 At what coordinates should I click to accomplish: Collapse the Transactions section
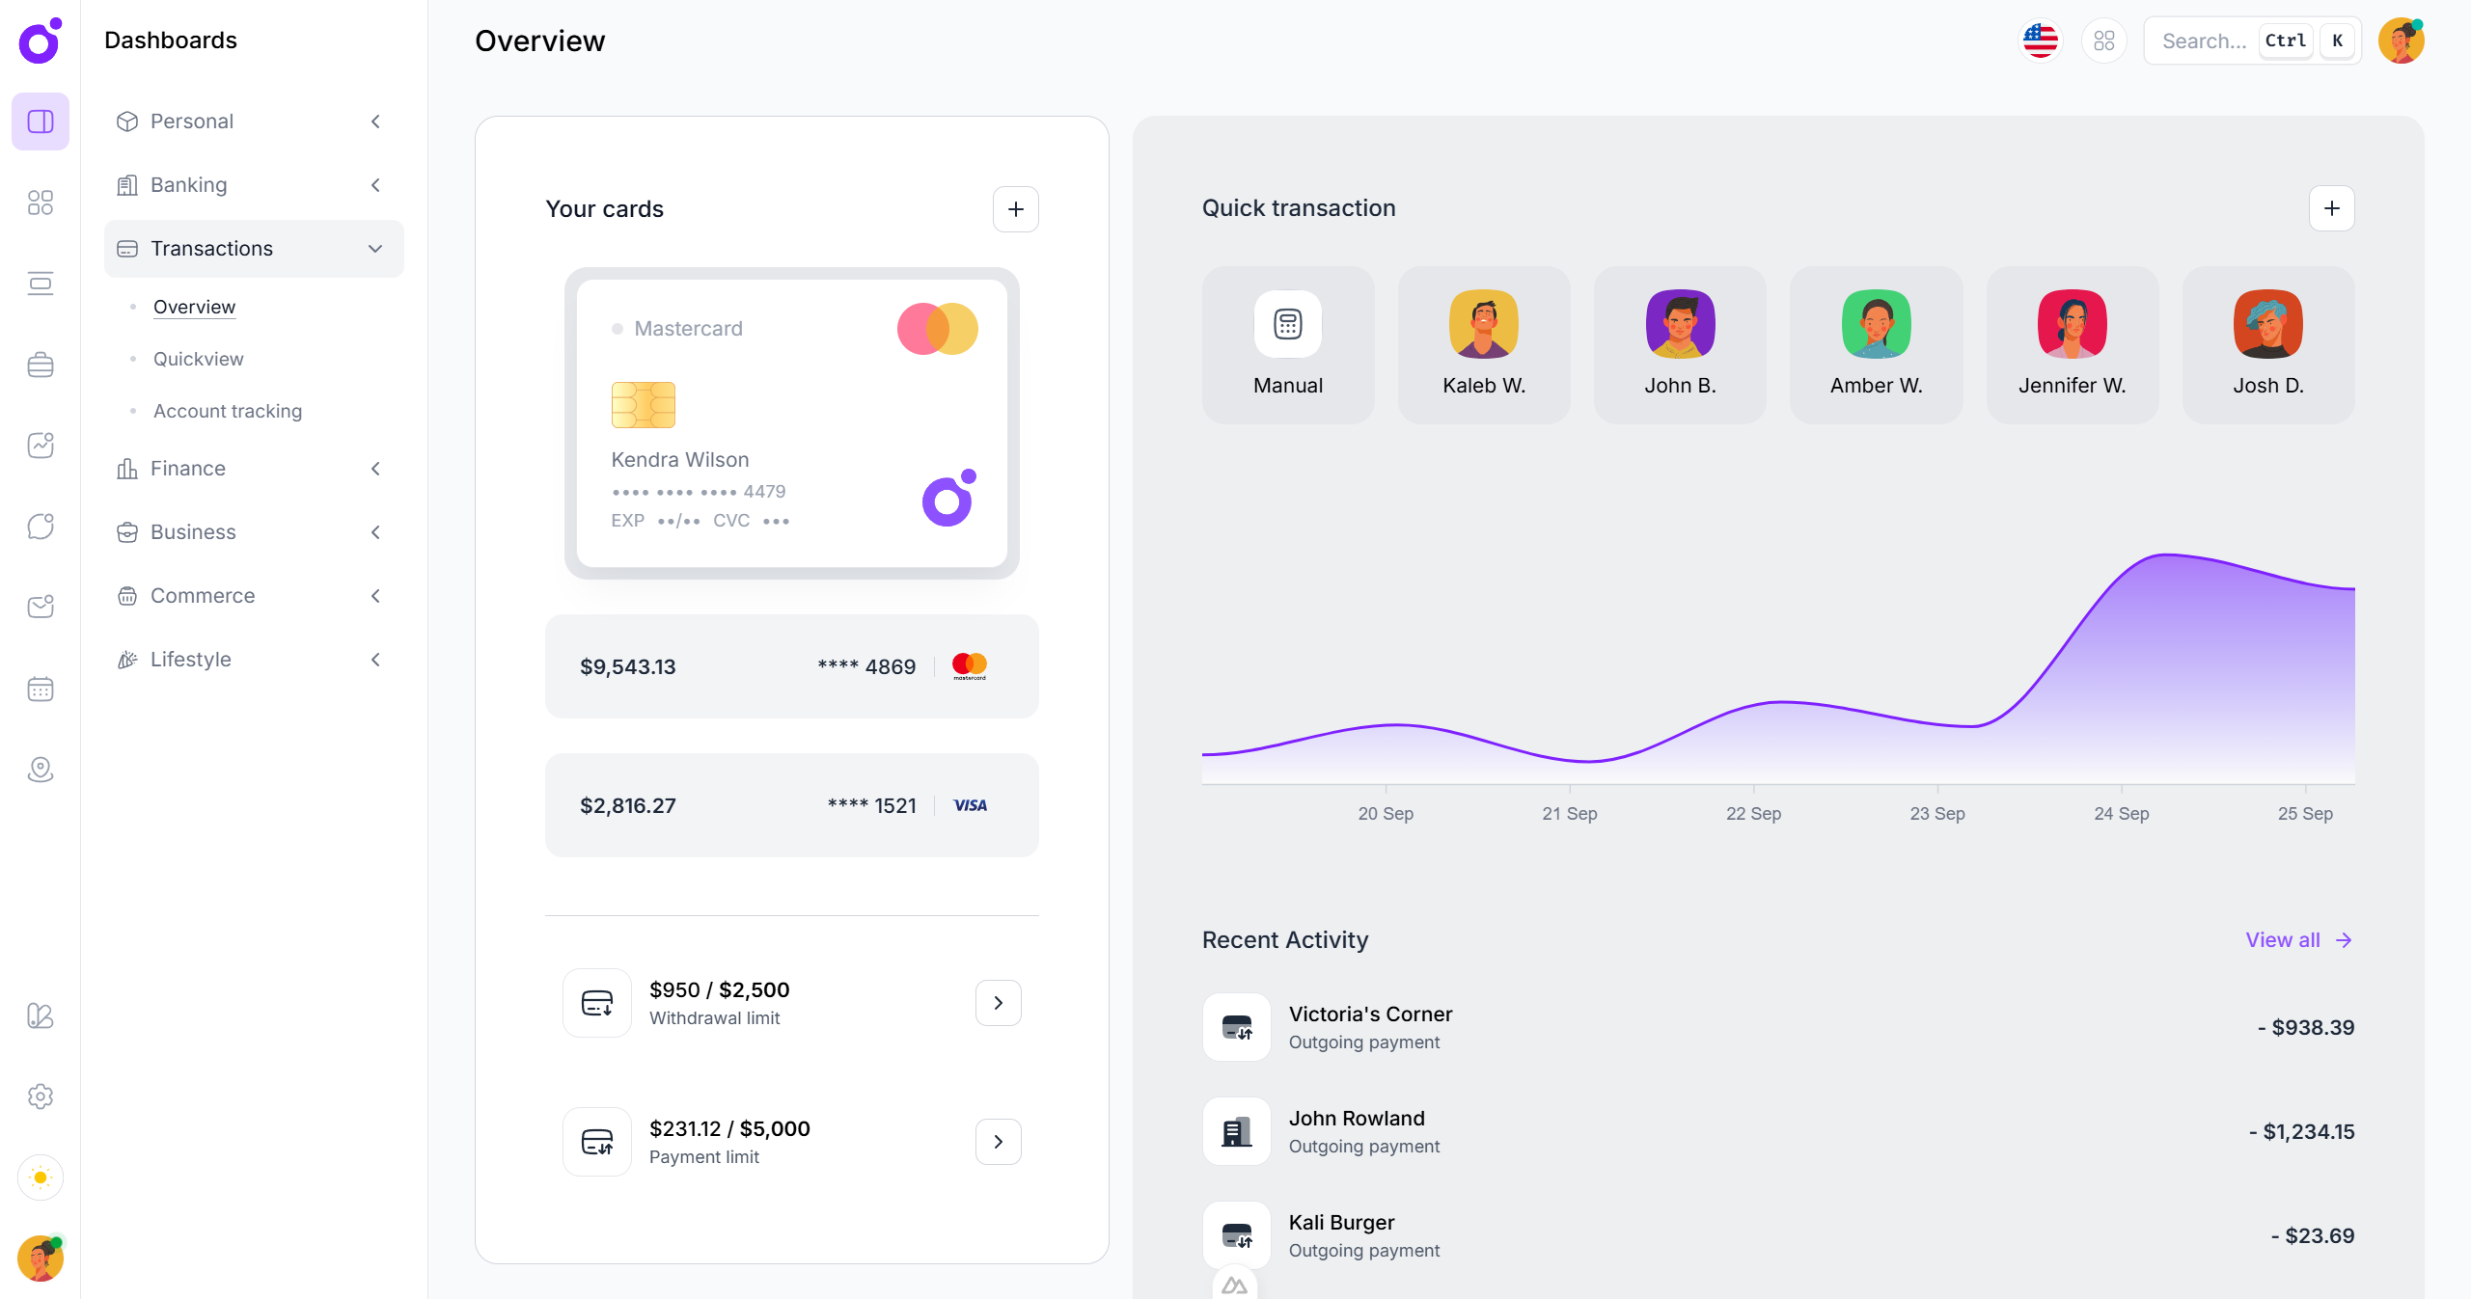tap(374, 248)
